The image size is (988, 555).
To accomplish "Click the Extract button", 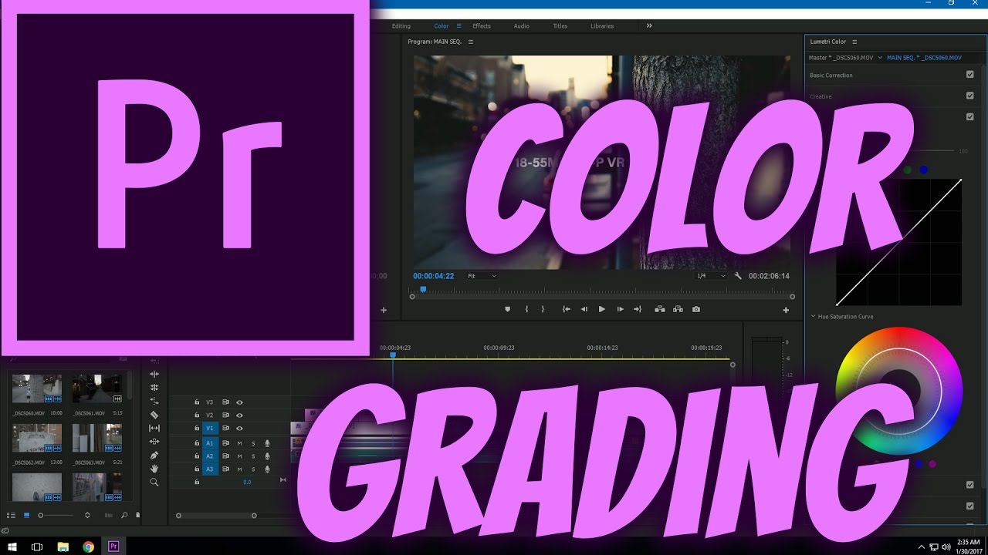I will coord(678,309).
